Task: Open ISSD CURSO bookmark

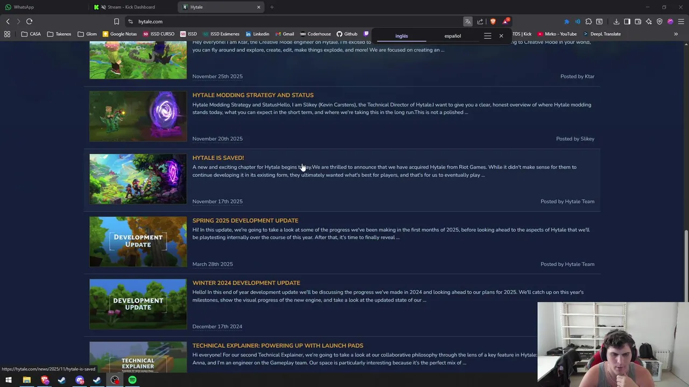Action: click(x=159, y=34)
